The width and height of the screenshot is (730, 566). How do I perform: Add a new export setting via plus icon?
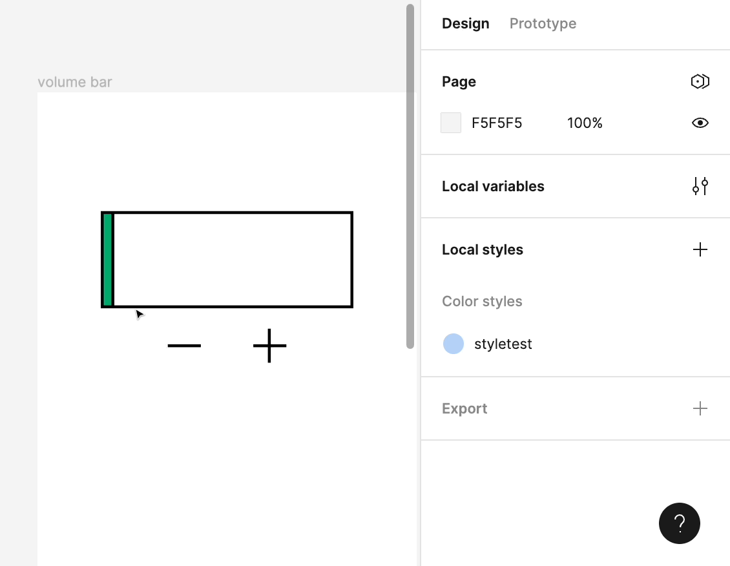pos(700,408)
